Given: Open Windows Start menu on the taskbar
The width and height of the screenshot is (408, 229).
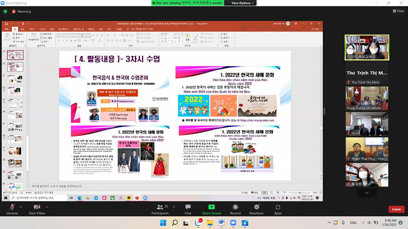Looking at the screenshot, I should point(163,223).
